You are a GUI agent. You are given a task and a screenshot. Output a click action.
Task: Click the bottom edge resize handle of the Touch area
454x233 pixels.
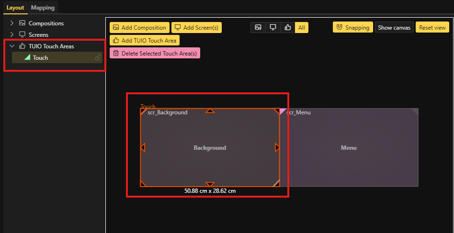click(210, 184)
